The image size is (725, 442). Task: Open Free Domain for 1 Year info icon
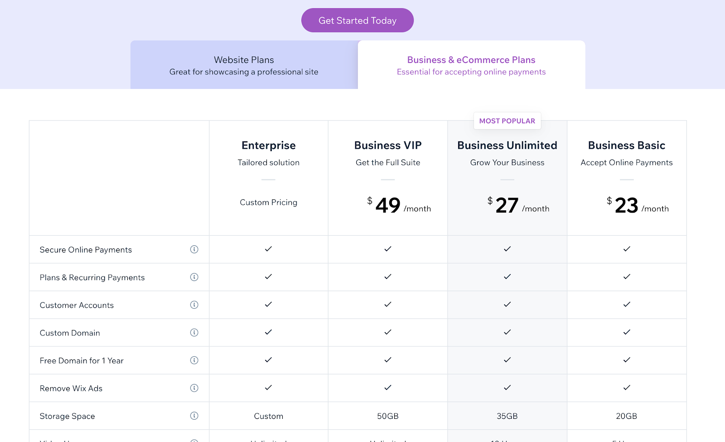click(194, 360)
